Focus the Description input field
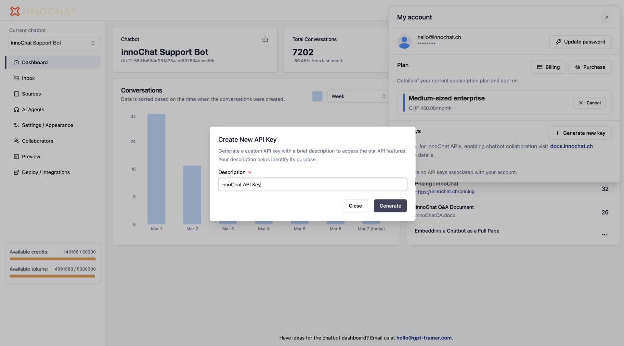Screen dimensions: 624x346 click(x=313, y=184)
